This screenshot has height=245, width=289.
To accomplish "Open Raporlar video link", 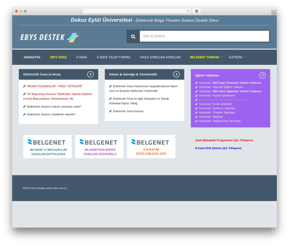I will point(211,117).
